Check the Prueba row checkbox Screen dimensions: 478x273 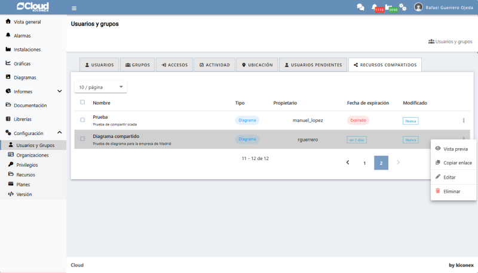point(82,120)
